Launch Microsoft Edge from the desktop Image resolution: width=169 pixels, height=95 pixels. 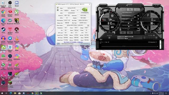point(3,21)
